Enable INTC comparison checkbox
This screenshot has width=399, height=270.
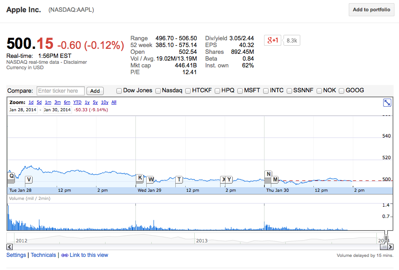point(266,90)
